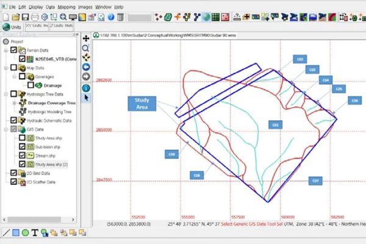The image size is (366, 244).
Task: Select the green circle drawing tool
Action: point(25,232)
